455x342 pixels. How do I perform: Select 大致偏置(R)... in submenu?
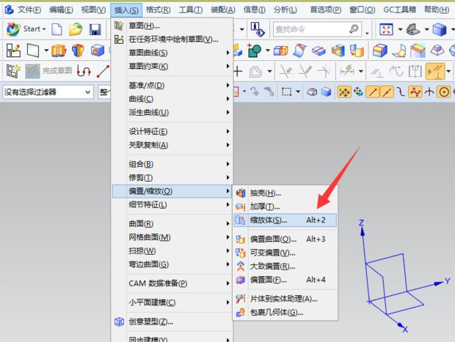[285, 266]
